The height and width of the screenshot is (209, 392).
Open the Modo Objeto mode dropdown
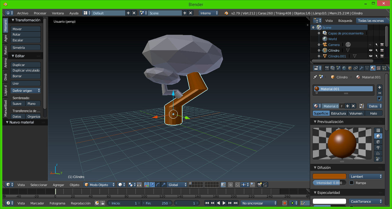[x=100, y=185]
